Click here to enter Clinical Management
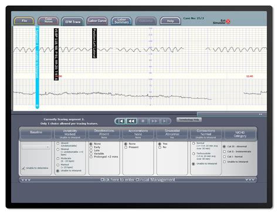This screenshot has width=278, height=214. [138, 180]
